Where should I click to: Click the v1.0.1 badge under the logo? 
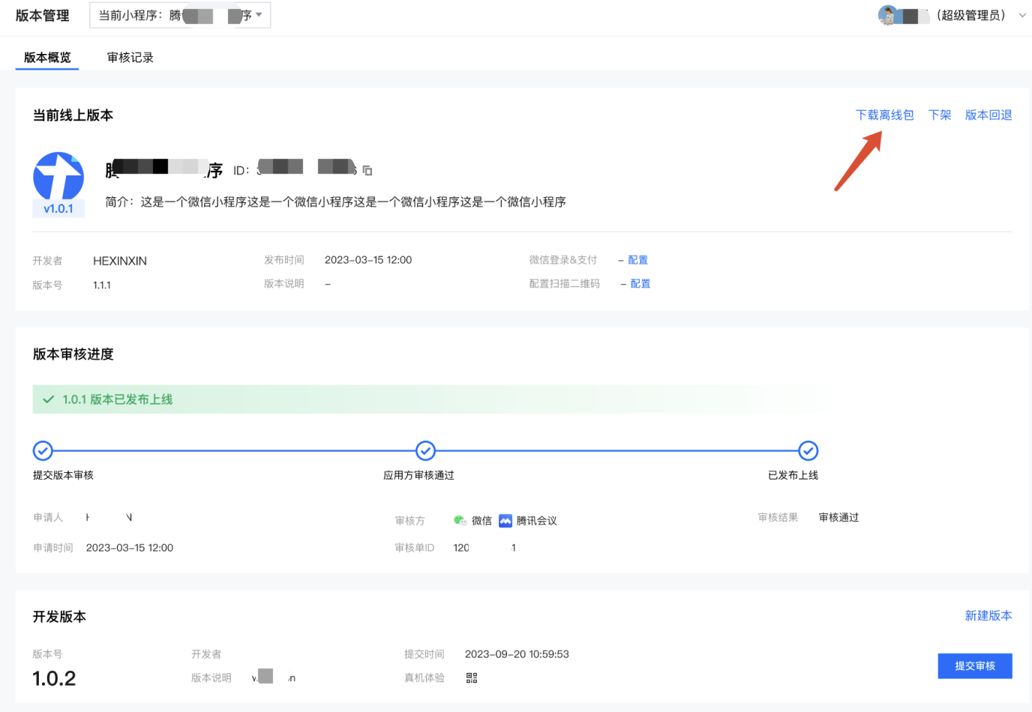(58, 209)
